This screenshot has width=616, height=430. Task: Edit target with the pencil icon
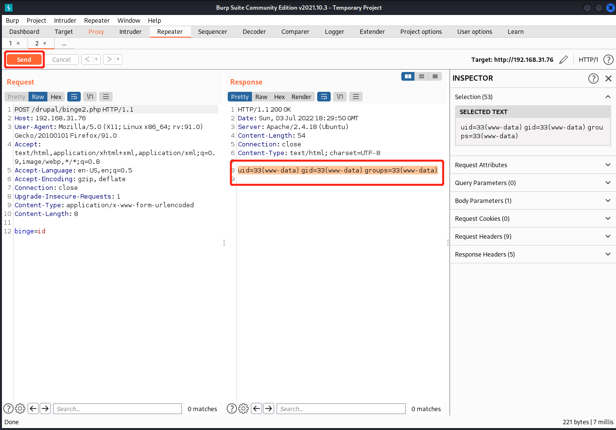[563, 59]
